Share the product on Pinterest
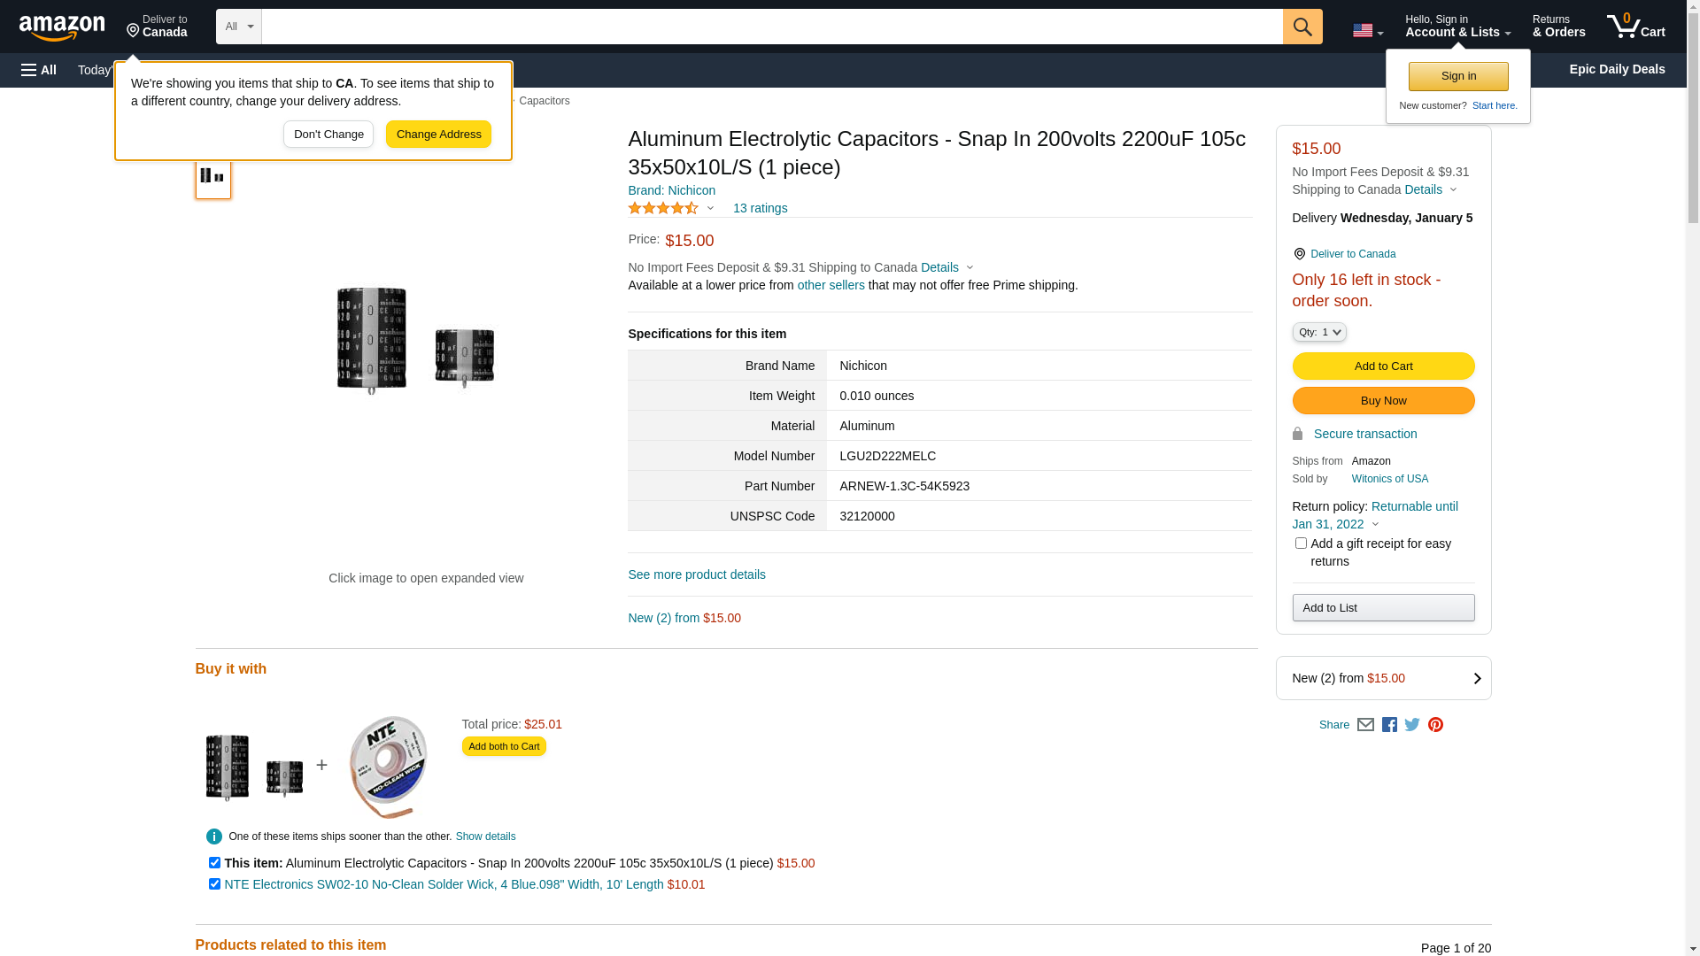Viewport: 1700px width, 956px height. [x=1435, y=725]
